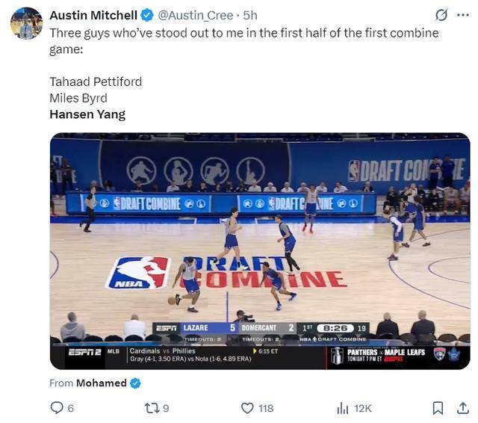This screenshot has height=423, width=478.
Task: Play the Draft Combine video
Action: [x=260, y=251]
